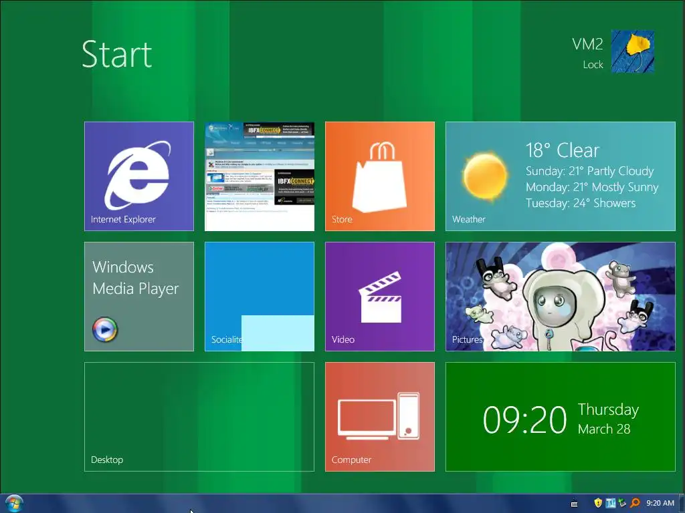The image size is (685, 513).
Task: Click the 9:20 AM taskbar clock
Action: [660, 503]
